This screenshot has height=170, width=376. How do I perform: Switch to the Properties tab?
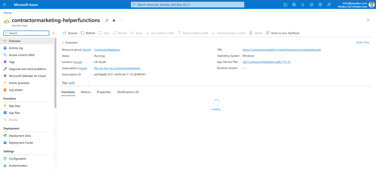(104, 92)
